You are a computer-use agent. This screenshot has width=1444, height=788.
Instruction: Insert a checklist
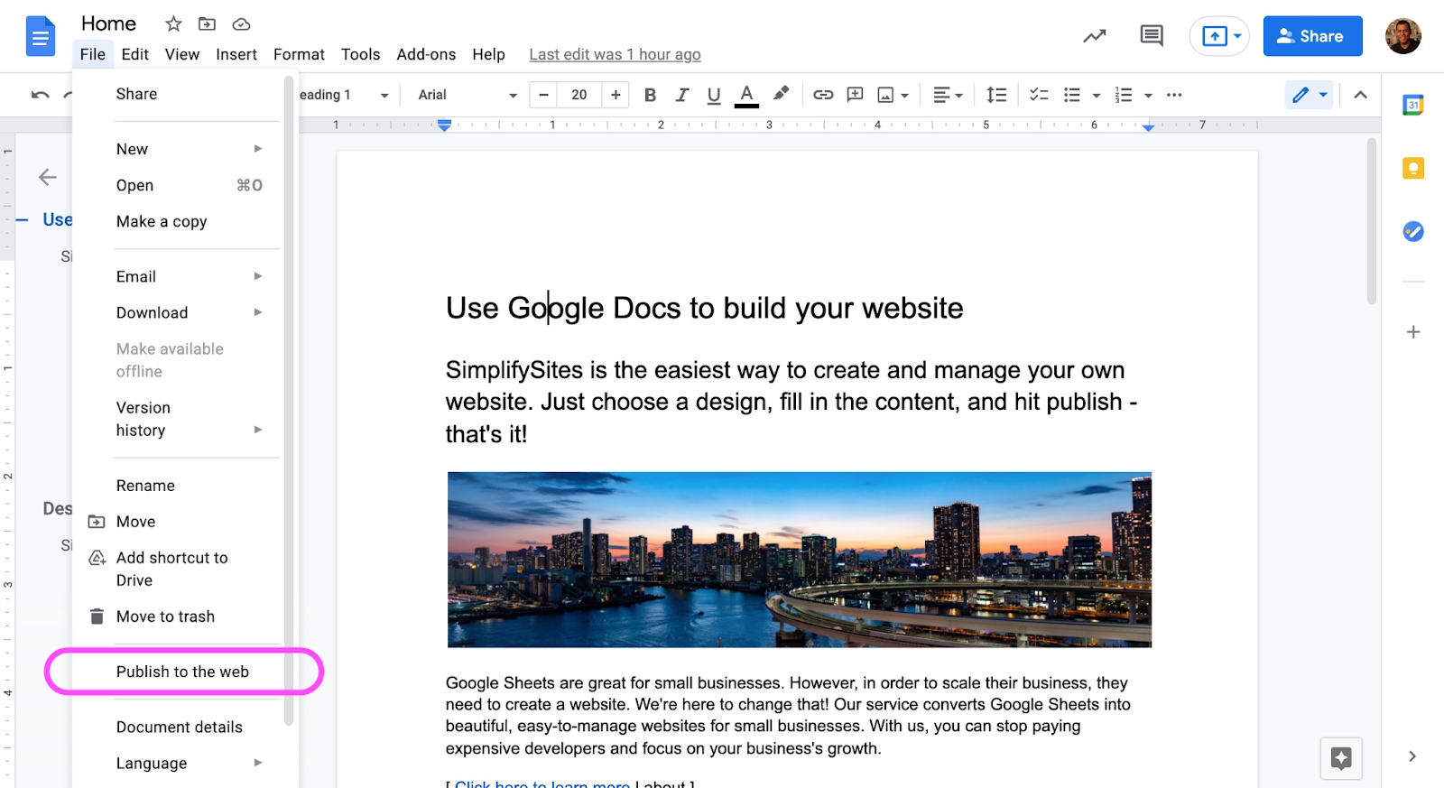[1039, 95]
